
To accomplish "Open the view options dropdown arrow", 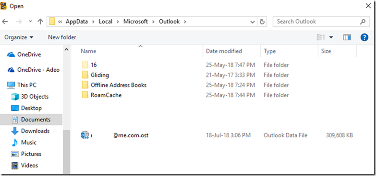I will point(331,37).
